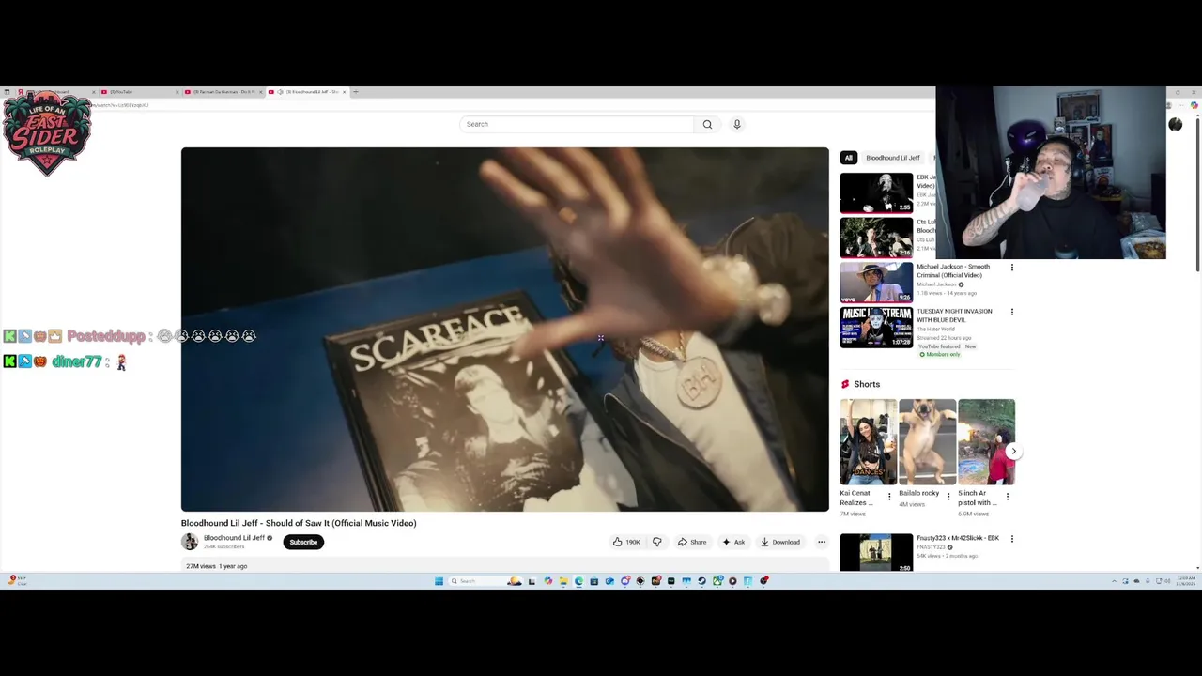
Task: Expand video description showing 27M views
Action: tap(504, 566)
